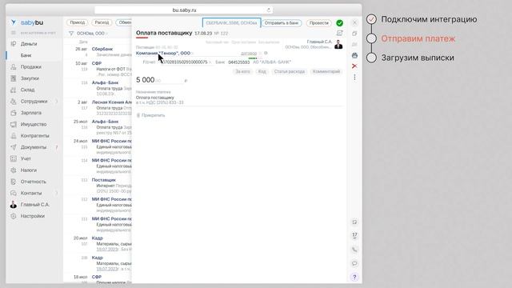Screen dimensions: 512x288
Task: Click the За кого chip
Action: tap(242, 71)
